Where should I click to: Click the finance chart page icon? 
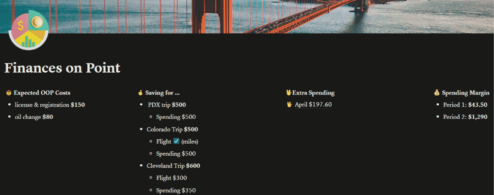tap(29, 30)
